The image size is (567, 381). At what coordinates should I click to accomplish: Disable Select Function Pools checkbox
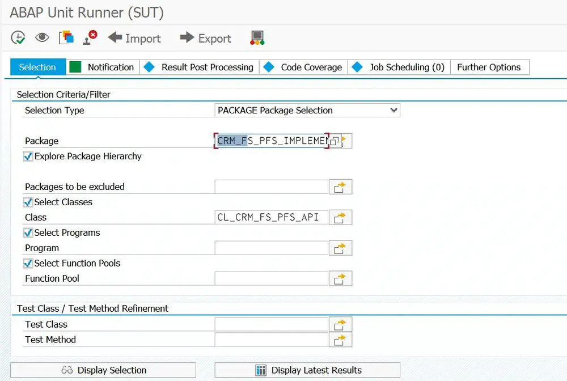tap(28, 263)
